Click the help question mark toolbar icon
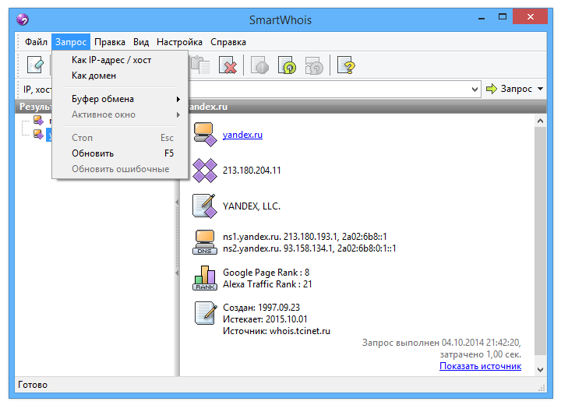561x412 pixels. tap(346, 65)
